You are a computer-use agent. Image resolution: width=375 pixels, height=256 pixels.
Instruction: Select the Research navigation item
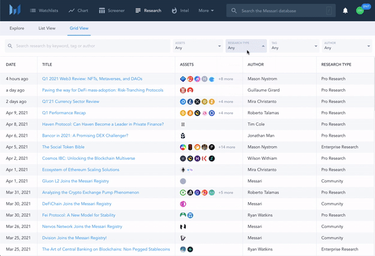[148, 11]
